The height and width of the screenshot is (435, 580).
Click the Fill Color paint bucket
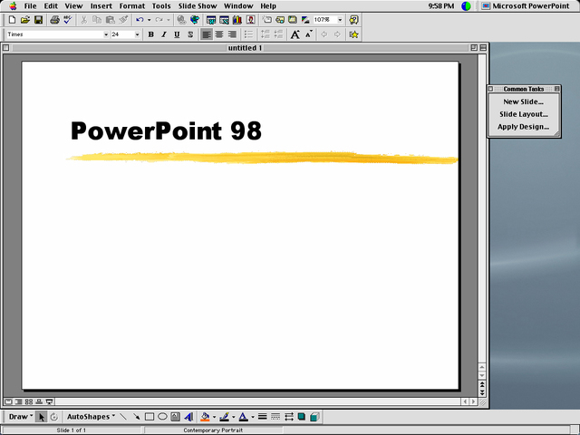pyautogui.click(x=206, y=417)
